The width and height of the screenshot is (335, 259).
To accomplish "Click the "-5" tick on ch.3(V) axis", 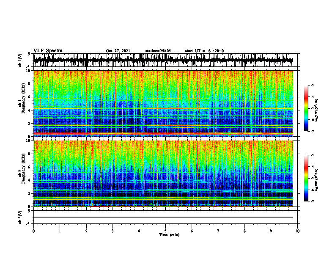I will click(28, 224).
